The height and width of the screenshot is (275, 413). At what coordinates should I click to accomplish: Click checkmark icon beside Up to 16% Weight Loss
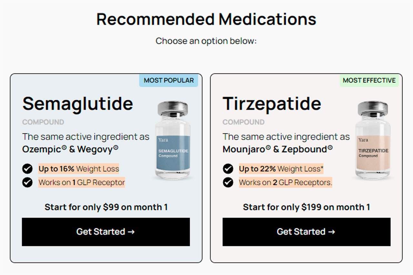[x=27, y=169]
